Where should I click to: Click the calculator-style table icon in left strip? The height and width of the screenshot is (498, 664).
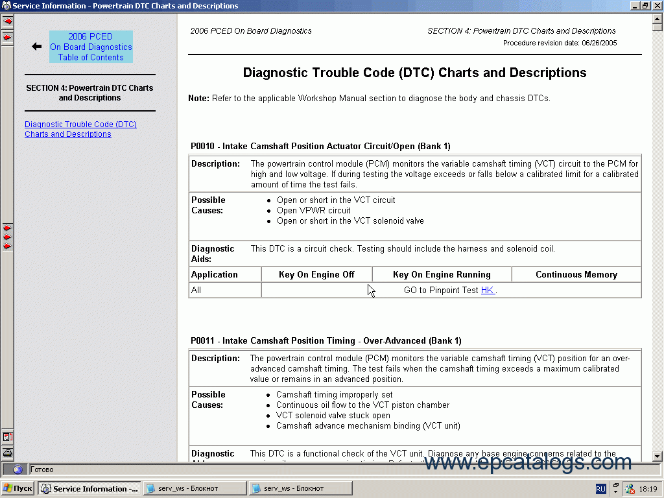tap(8, 436)
